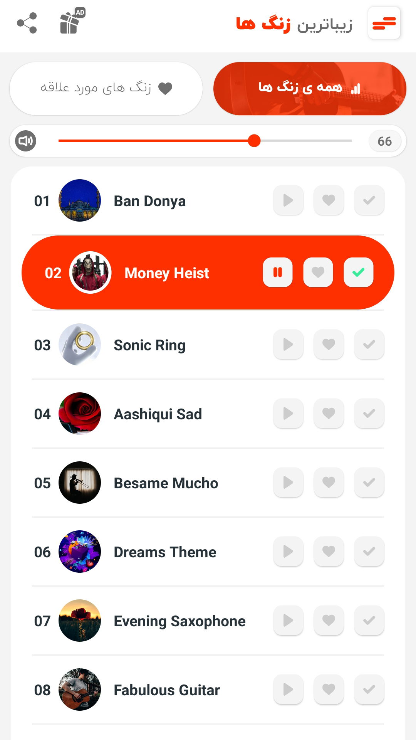Tap the Sonic Ring thumbnail
Screen dimensions: 416x740
pyautogui.click(x=80, y=345)
